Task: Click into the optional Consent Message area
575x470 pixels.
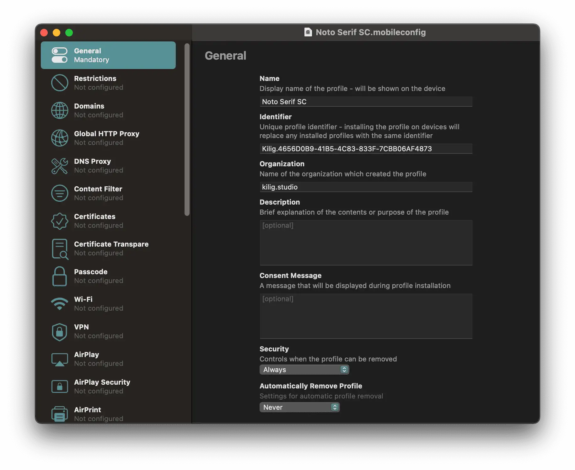Action: tap(366, 316)
